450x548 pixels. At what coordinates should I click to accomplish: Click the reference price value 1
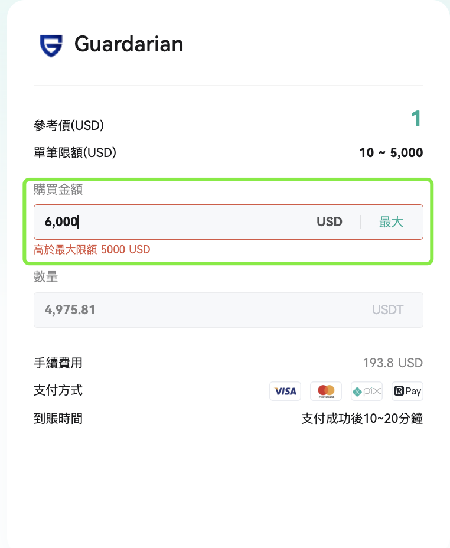pyautogui.click(x=416, y=119)
